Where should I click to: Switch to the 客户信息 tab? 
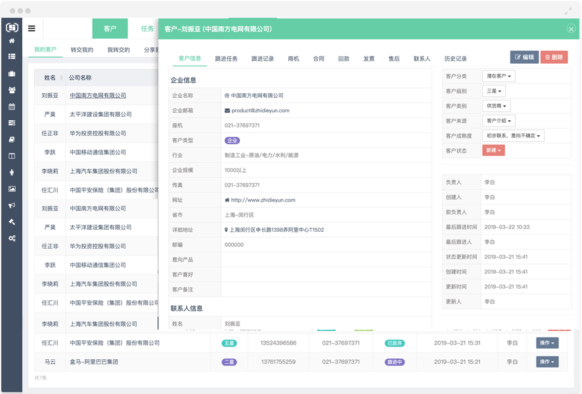coord(190,58)
